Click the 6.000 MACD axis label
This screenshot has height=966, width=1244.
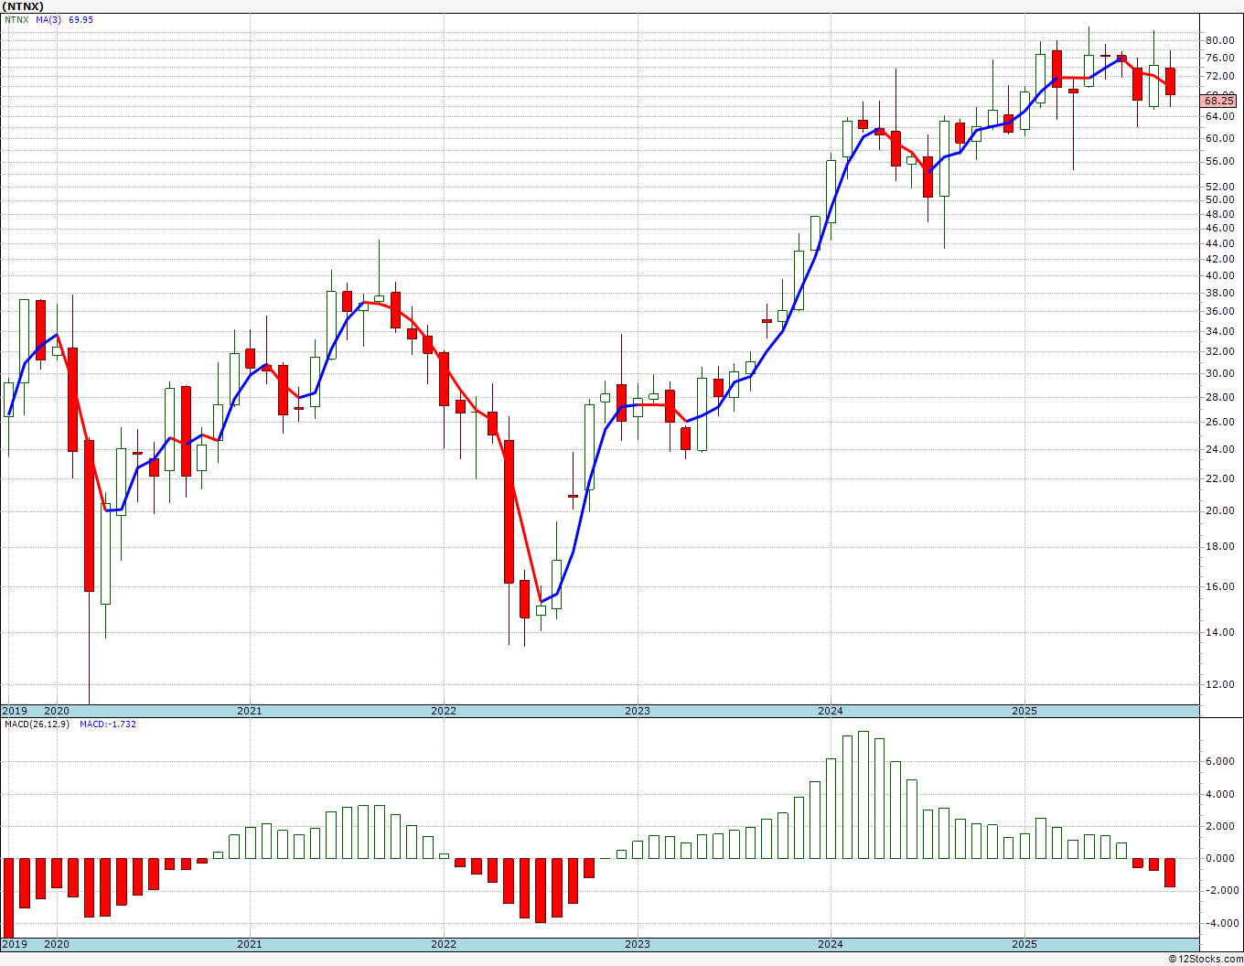(1219, 761)
